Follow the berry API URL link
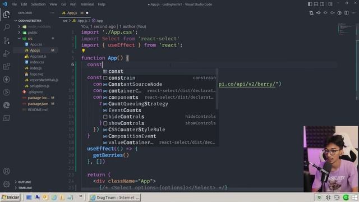 tap(247, 84)
